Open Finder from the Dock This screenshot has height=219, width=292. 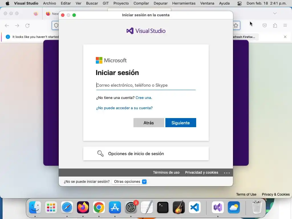pos(35,207)
